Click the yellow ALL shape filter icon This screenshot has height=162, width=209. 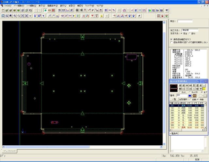pyautogui.click(x=204, y=89)
